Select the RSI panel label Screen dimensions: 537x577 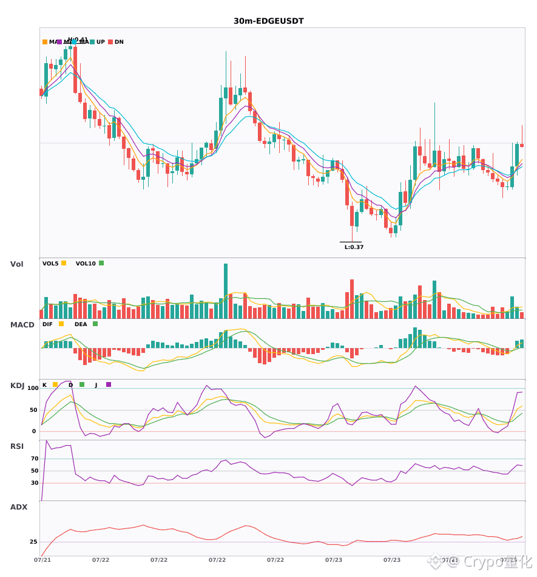tap(17, 446)
